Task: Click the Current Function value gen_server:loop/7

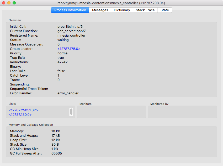Action: (x=72, y=31)
